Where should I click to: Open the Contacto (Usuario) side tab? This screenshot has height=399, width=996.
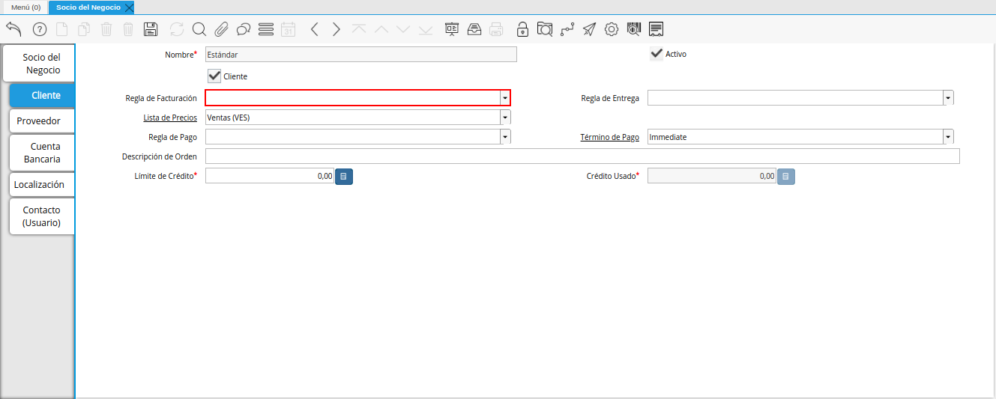[42, 216]
